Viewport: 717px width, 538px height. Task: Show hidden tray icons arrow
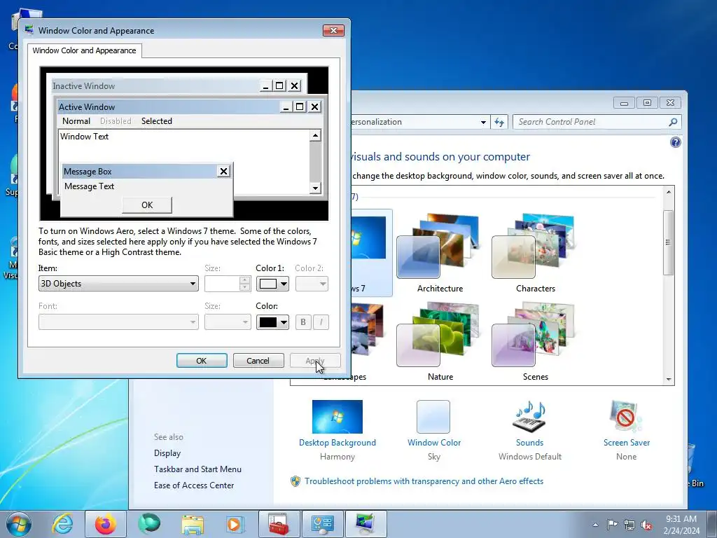click(x=595, y=525)
